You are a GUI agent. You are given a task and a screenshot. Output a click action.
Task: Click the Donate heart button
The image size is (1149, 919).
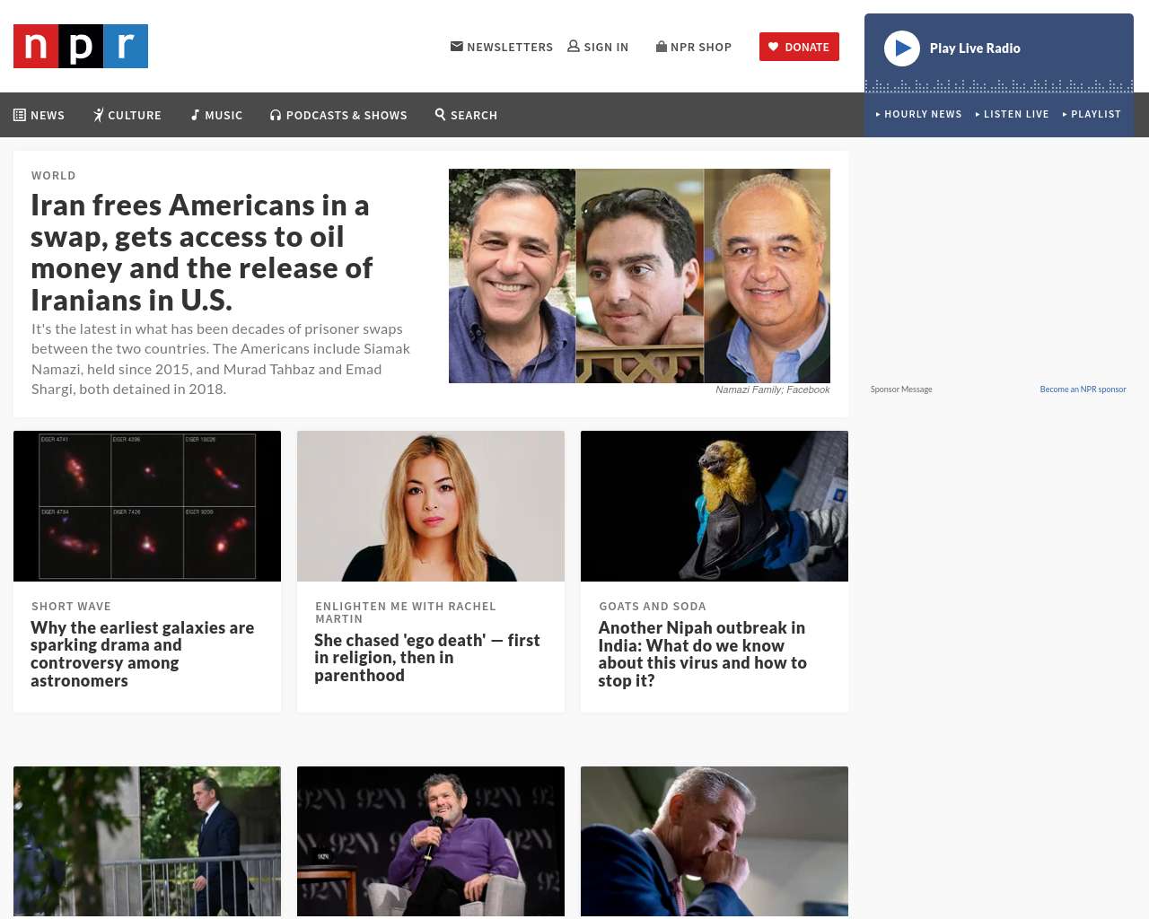coord(799,47)
